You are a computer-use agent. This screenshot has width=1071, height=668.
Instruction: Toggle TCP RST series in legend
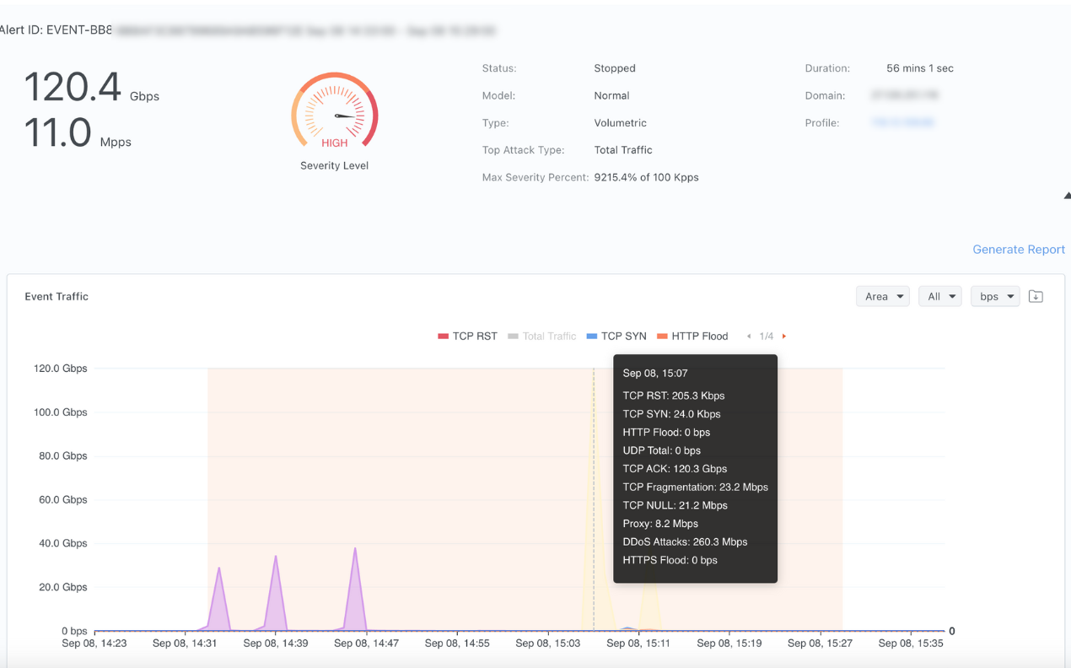[x=467, y=336]
